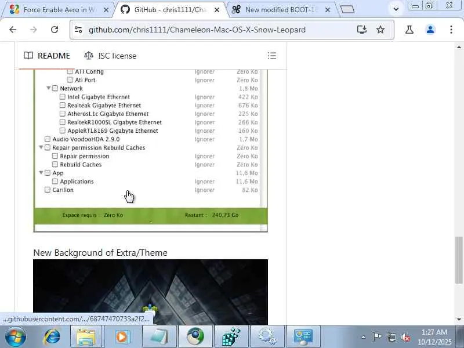
Task: Switch to GitHub chris1111 tab
Action: pos(170,10)
